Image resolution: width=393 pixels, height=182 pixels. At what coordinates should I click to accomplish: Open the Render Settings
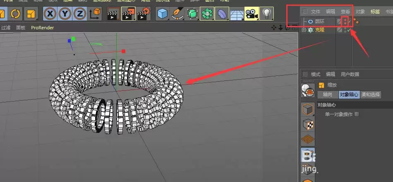point(144,14)
